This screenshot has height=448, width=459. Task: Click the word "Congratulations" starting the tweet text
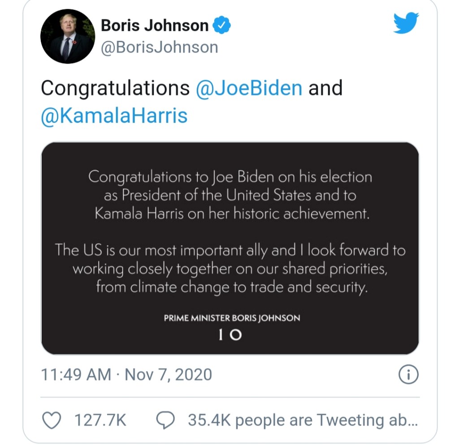tap(115, 88)
